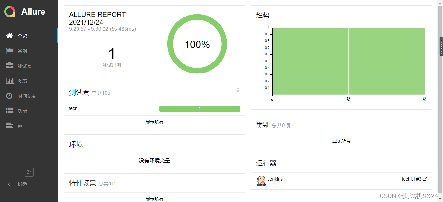Open 包 packages icon
The height and width of the screenshot is (202, 443).
10,126
